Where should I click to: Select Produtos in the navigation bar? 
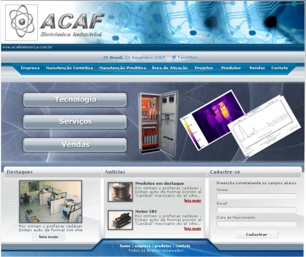coord(231,68)
